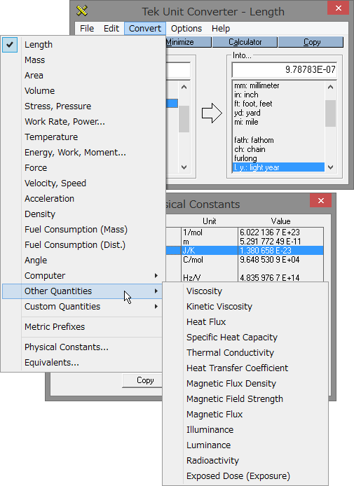Click the Calculator toolbar button
The height and width of the screenshot is (486, 354).
tap(245, 42)
